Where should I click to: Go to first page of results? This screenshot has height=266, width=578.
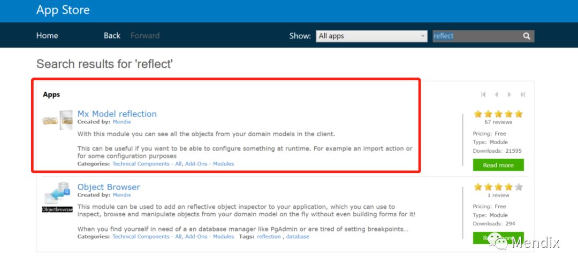tap(483, 95)
